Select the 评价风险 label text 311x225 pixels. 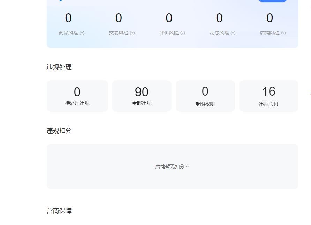click(x=169, y=33)
